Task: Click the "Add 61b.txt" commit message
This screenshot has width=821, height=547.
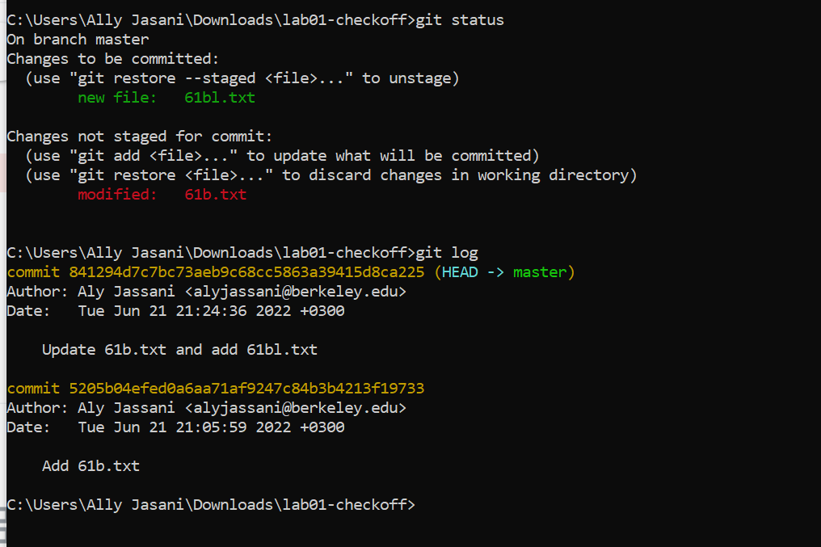Action: coord(91,466)
